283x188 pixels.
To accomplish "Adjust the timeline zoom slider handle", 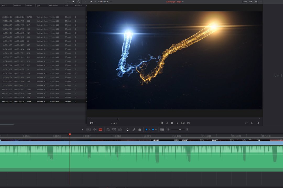I will pyautogui.click(x=180, y=130).
